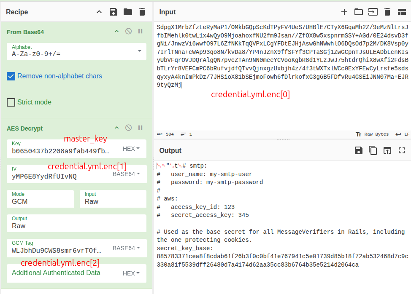Open the Raw Bytes encoding selector
411x294 pixels.
[372, 134]
